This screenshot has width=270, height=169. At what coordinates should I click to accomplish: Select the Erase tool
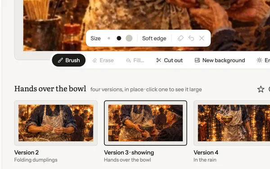[x=103, y=60]
